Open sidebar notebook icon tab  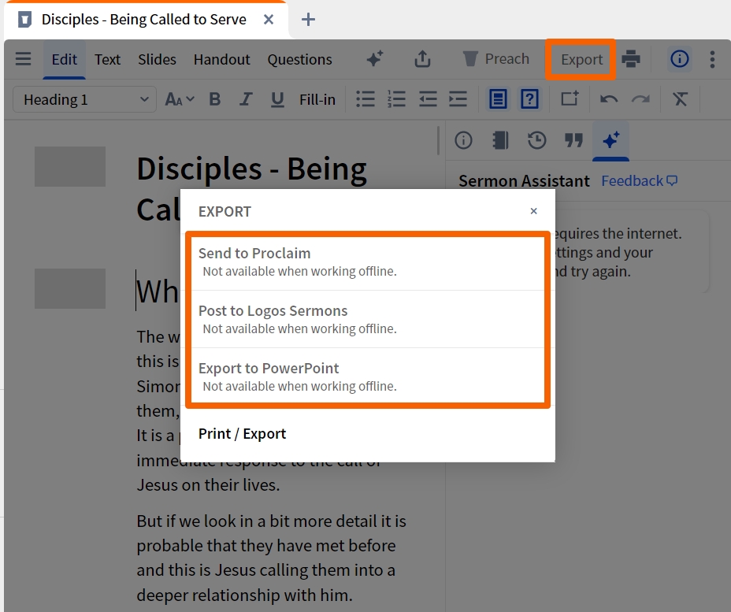click(500, 140)
